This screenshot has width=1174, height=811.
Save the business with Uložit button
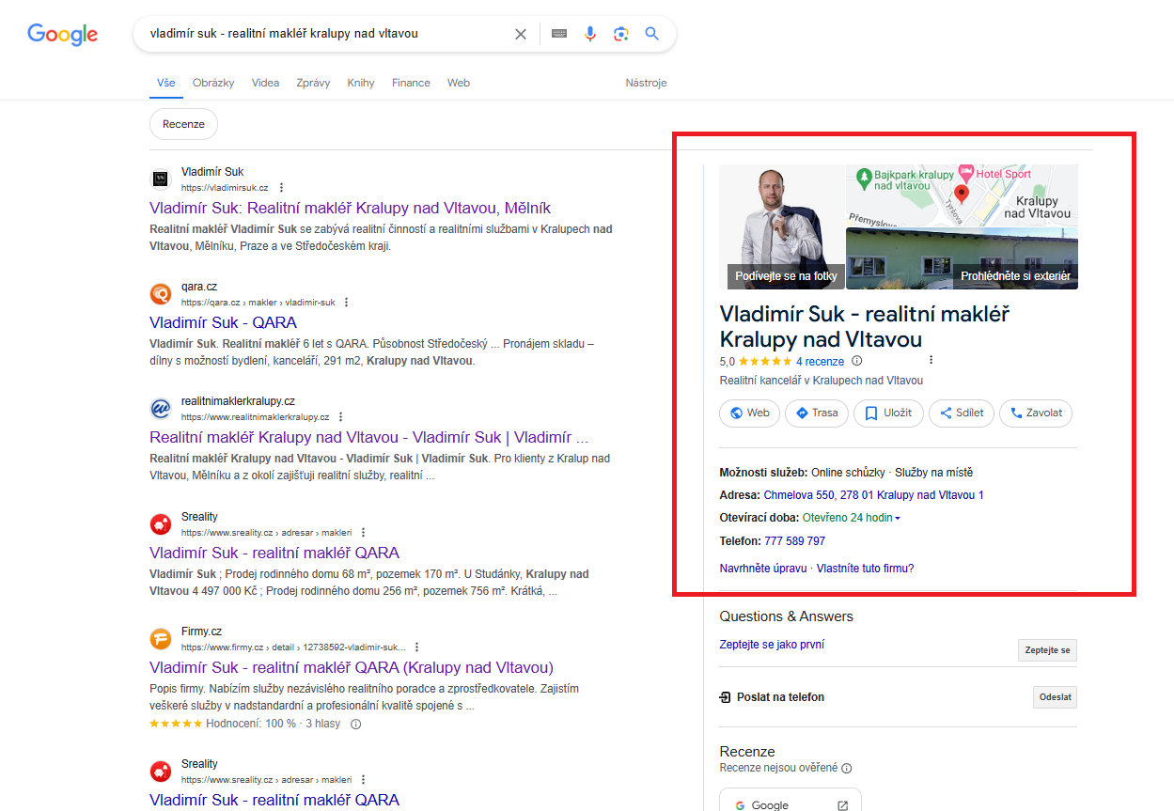(x=888, y=413)
